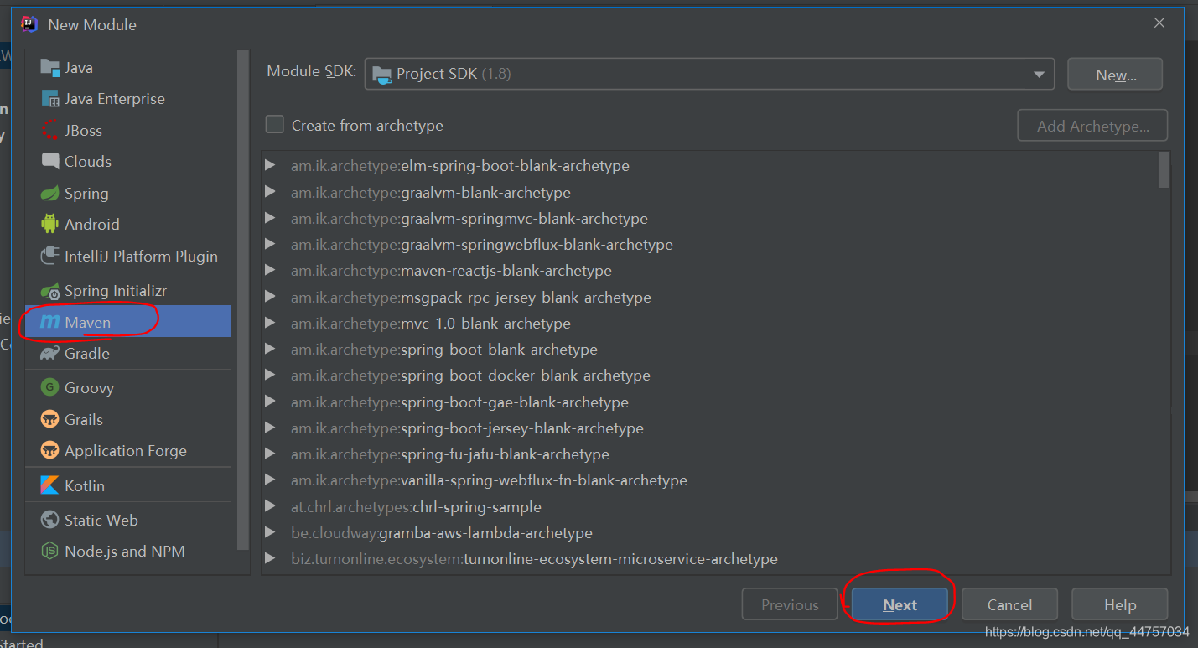Click the Gradle elephant icon
The image size is (1198, 648).
pos(50,354)
